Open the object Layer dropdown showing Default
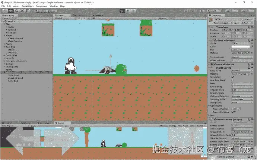Screen dimensions: 257x160 point(247,23)
